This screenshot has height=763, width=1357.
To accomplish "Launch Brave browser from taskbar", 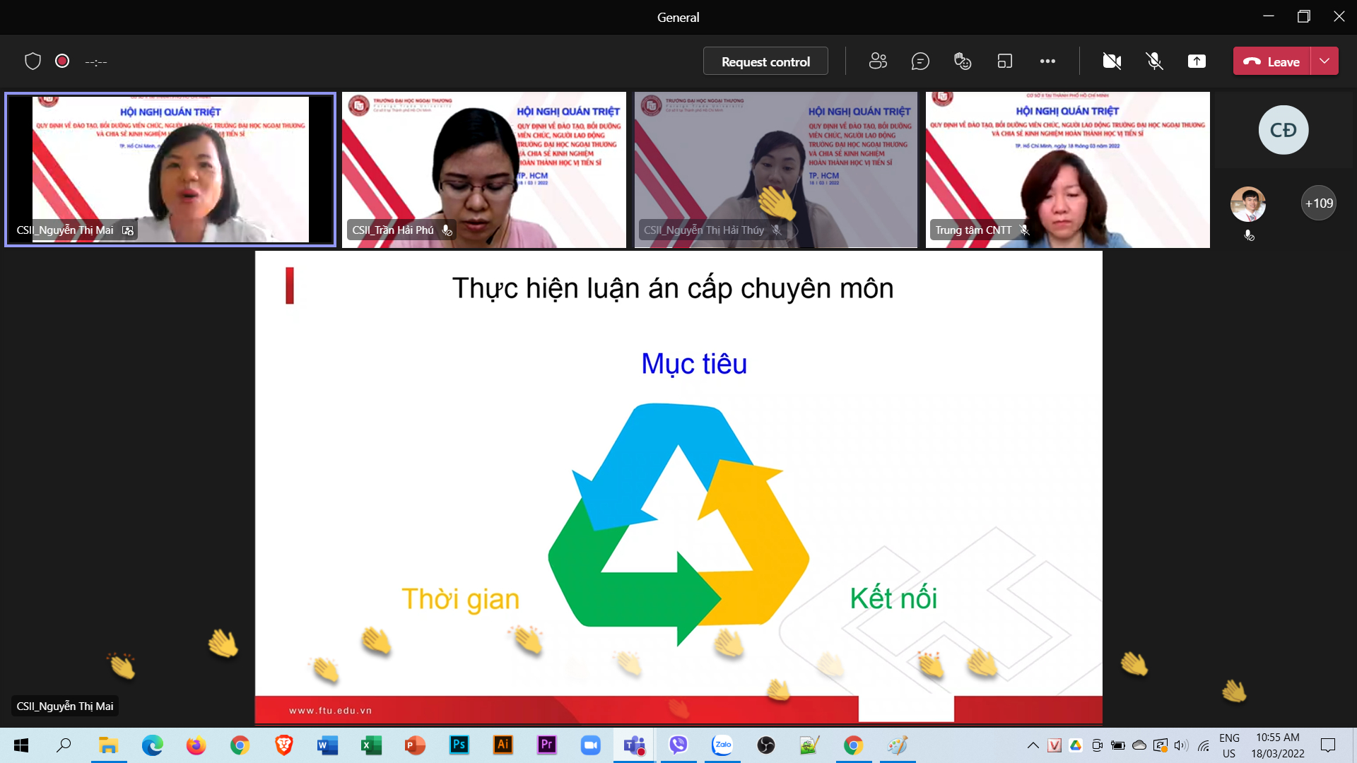I will pyautogui.click(x=283, y=745).
